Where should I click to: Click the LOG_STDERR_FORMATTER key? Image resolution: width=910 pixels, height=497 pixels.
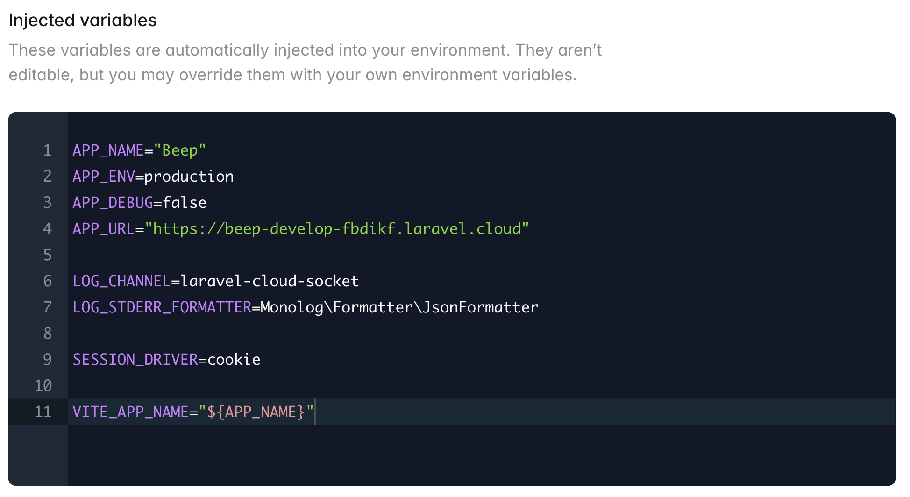tap(162, 307)
